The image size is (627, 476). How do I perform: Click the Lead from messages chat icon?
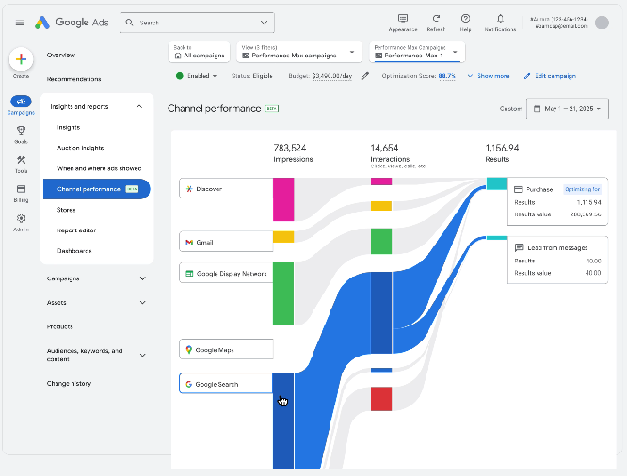[519, 247]
